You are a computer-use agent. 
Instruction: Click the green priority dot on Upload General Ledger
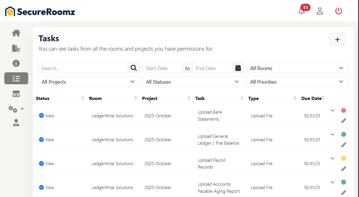[x=343, y=134]
